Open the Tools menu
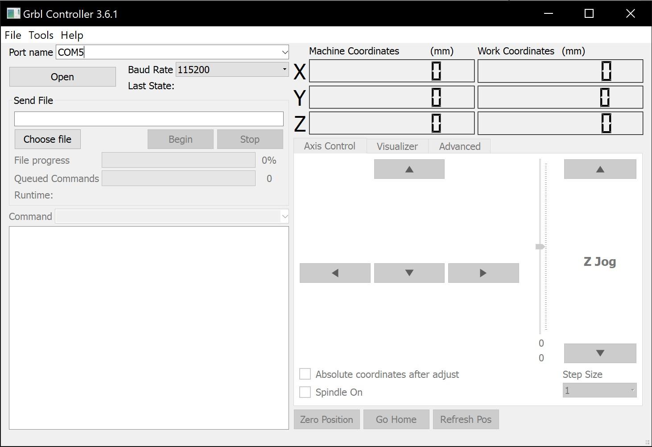Image resolution: width=652 pixels, height=447 pixels. pyautogui.click(x=41, y=35)
